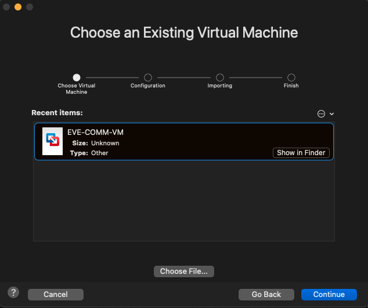Select the EVE-COMM-VM name text
Viewport: 368px width, 308px height.
click(x=95, y=132)
